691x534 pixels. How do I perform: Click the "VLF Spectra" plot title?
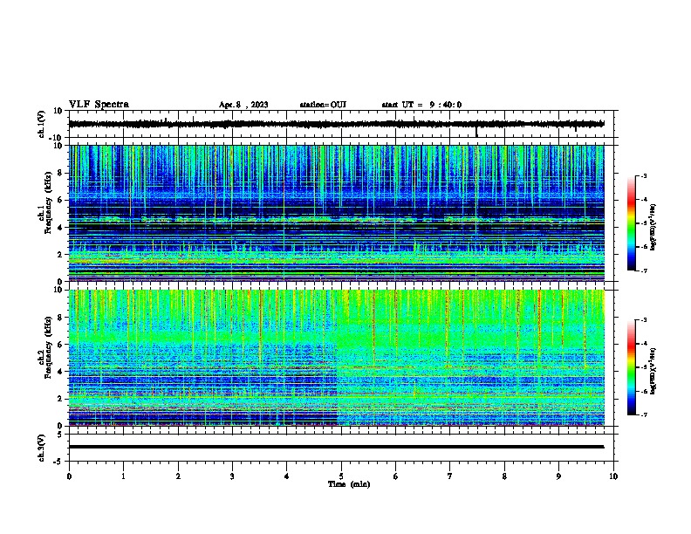pos(99,105)
